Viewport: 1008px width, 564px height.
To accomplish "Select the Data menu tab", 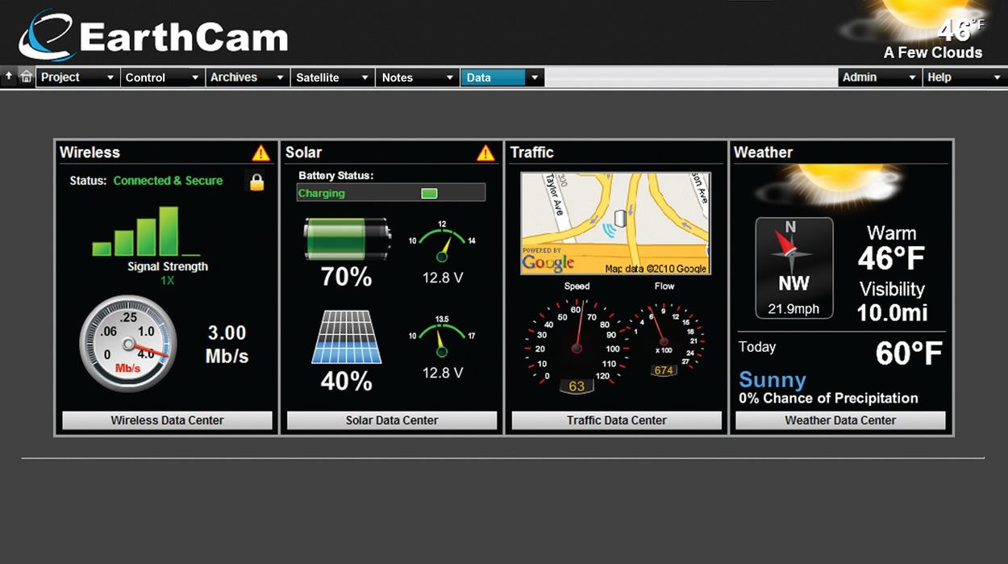I will click(493, 77).
